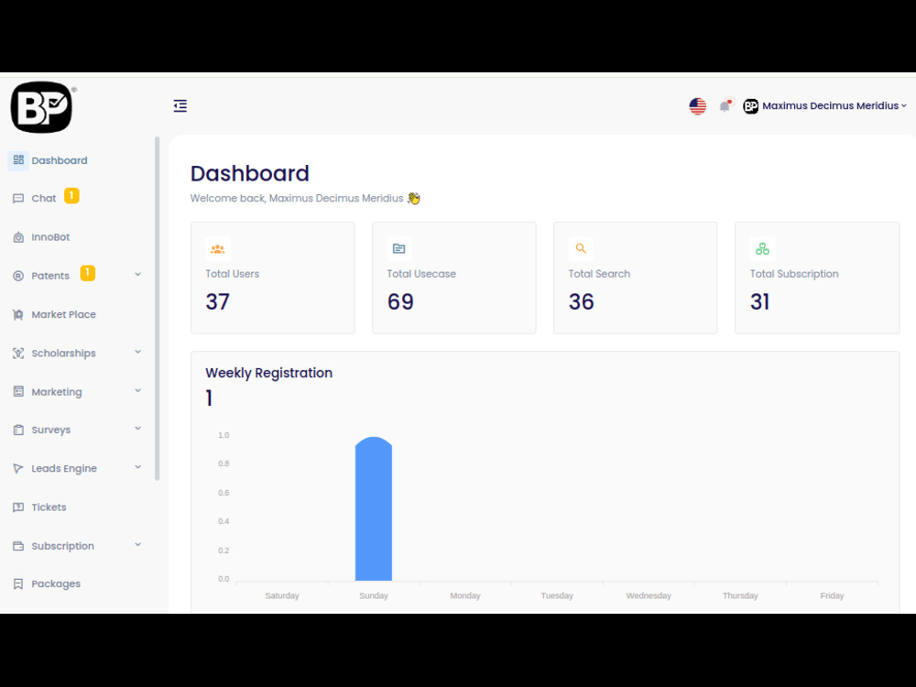Open the Packages menu item
916x687 pixels.
[x=56, y=583]
